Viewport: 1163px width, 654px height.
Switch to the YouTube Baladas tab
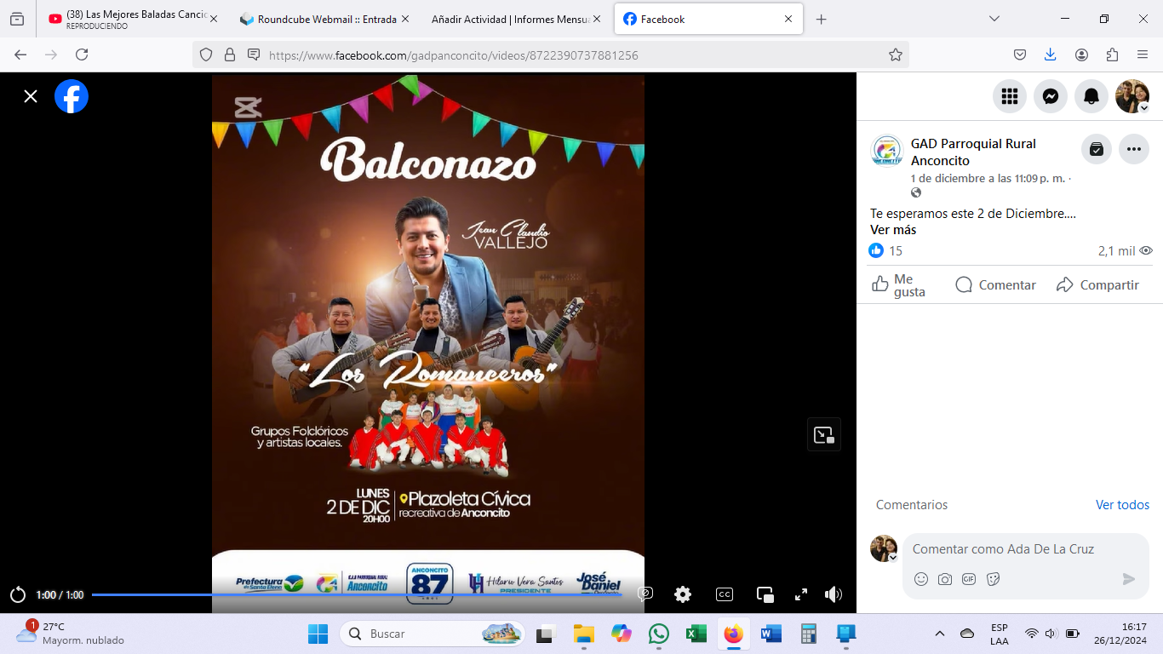point(132,19)
